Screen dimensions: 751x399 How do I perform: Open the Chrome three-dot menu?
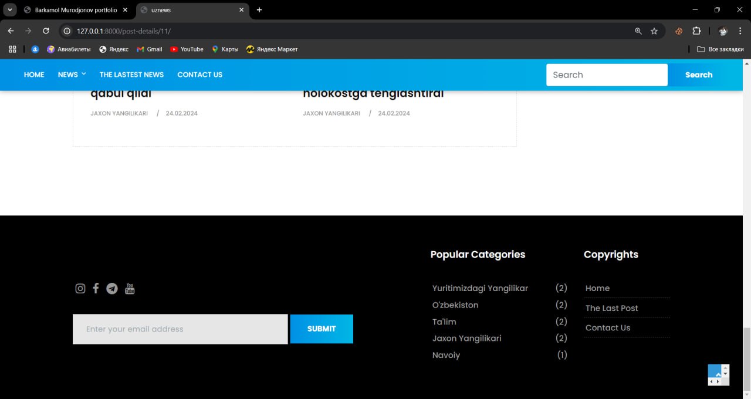[x=740, y=31]
